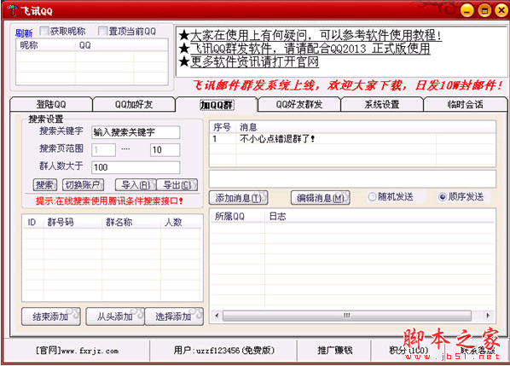The image size is (510, 366).
Task: Click the 编辑消息(M) button
Action: pos(321,198)
